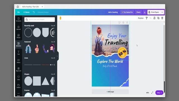Open the Templates sidebar panel
179x101 pixels.
click(18, 19)
